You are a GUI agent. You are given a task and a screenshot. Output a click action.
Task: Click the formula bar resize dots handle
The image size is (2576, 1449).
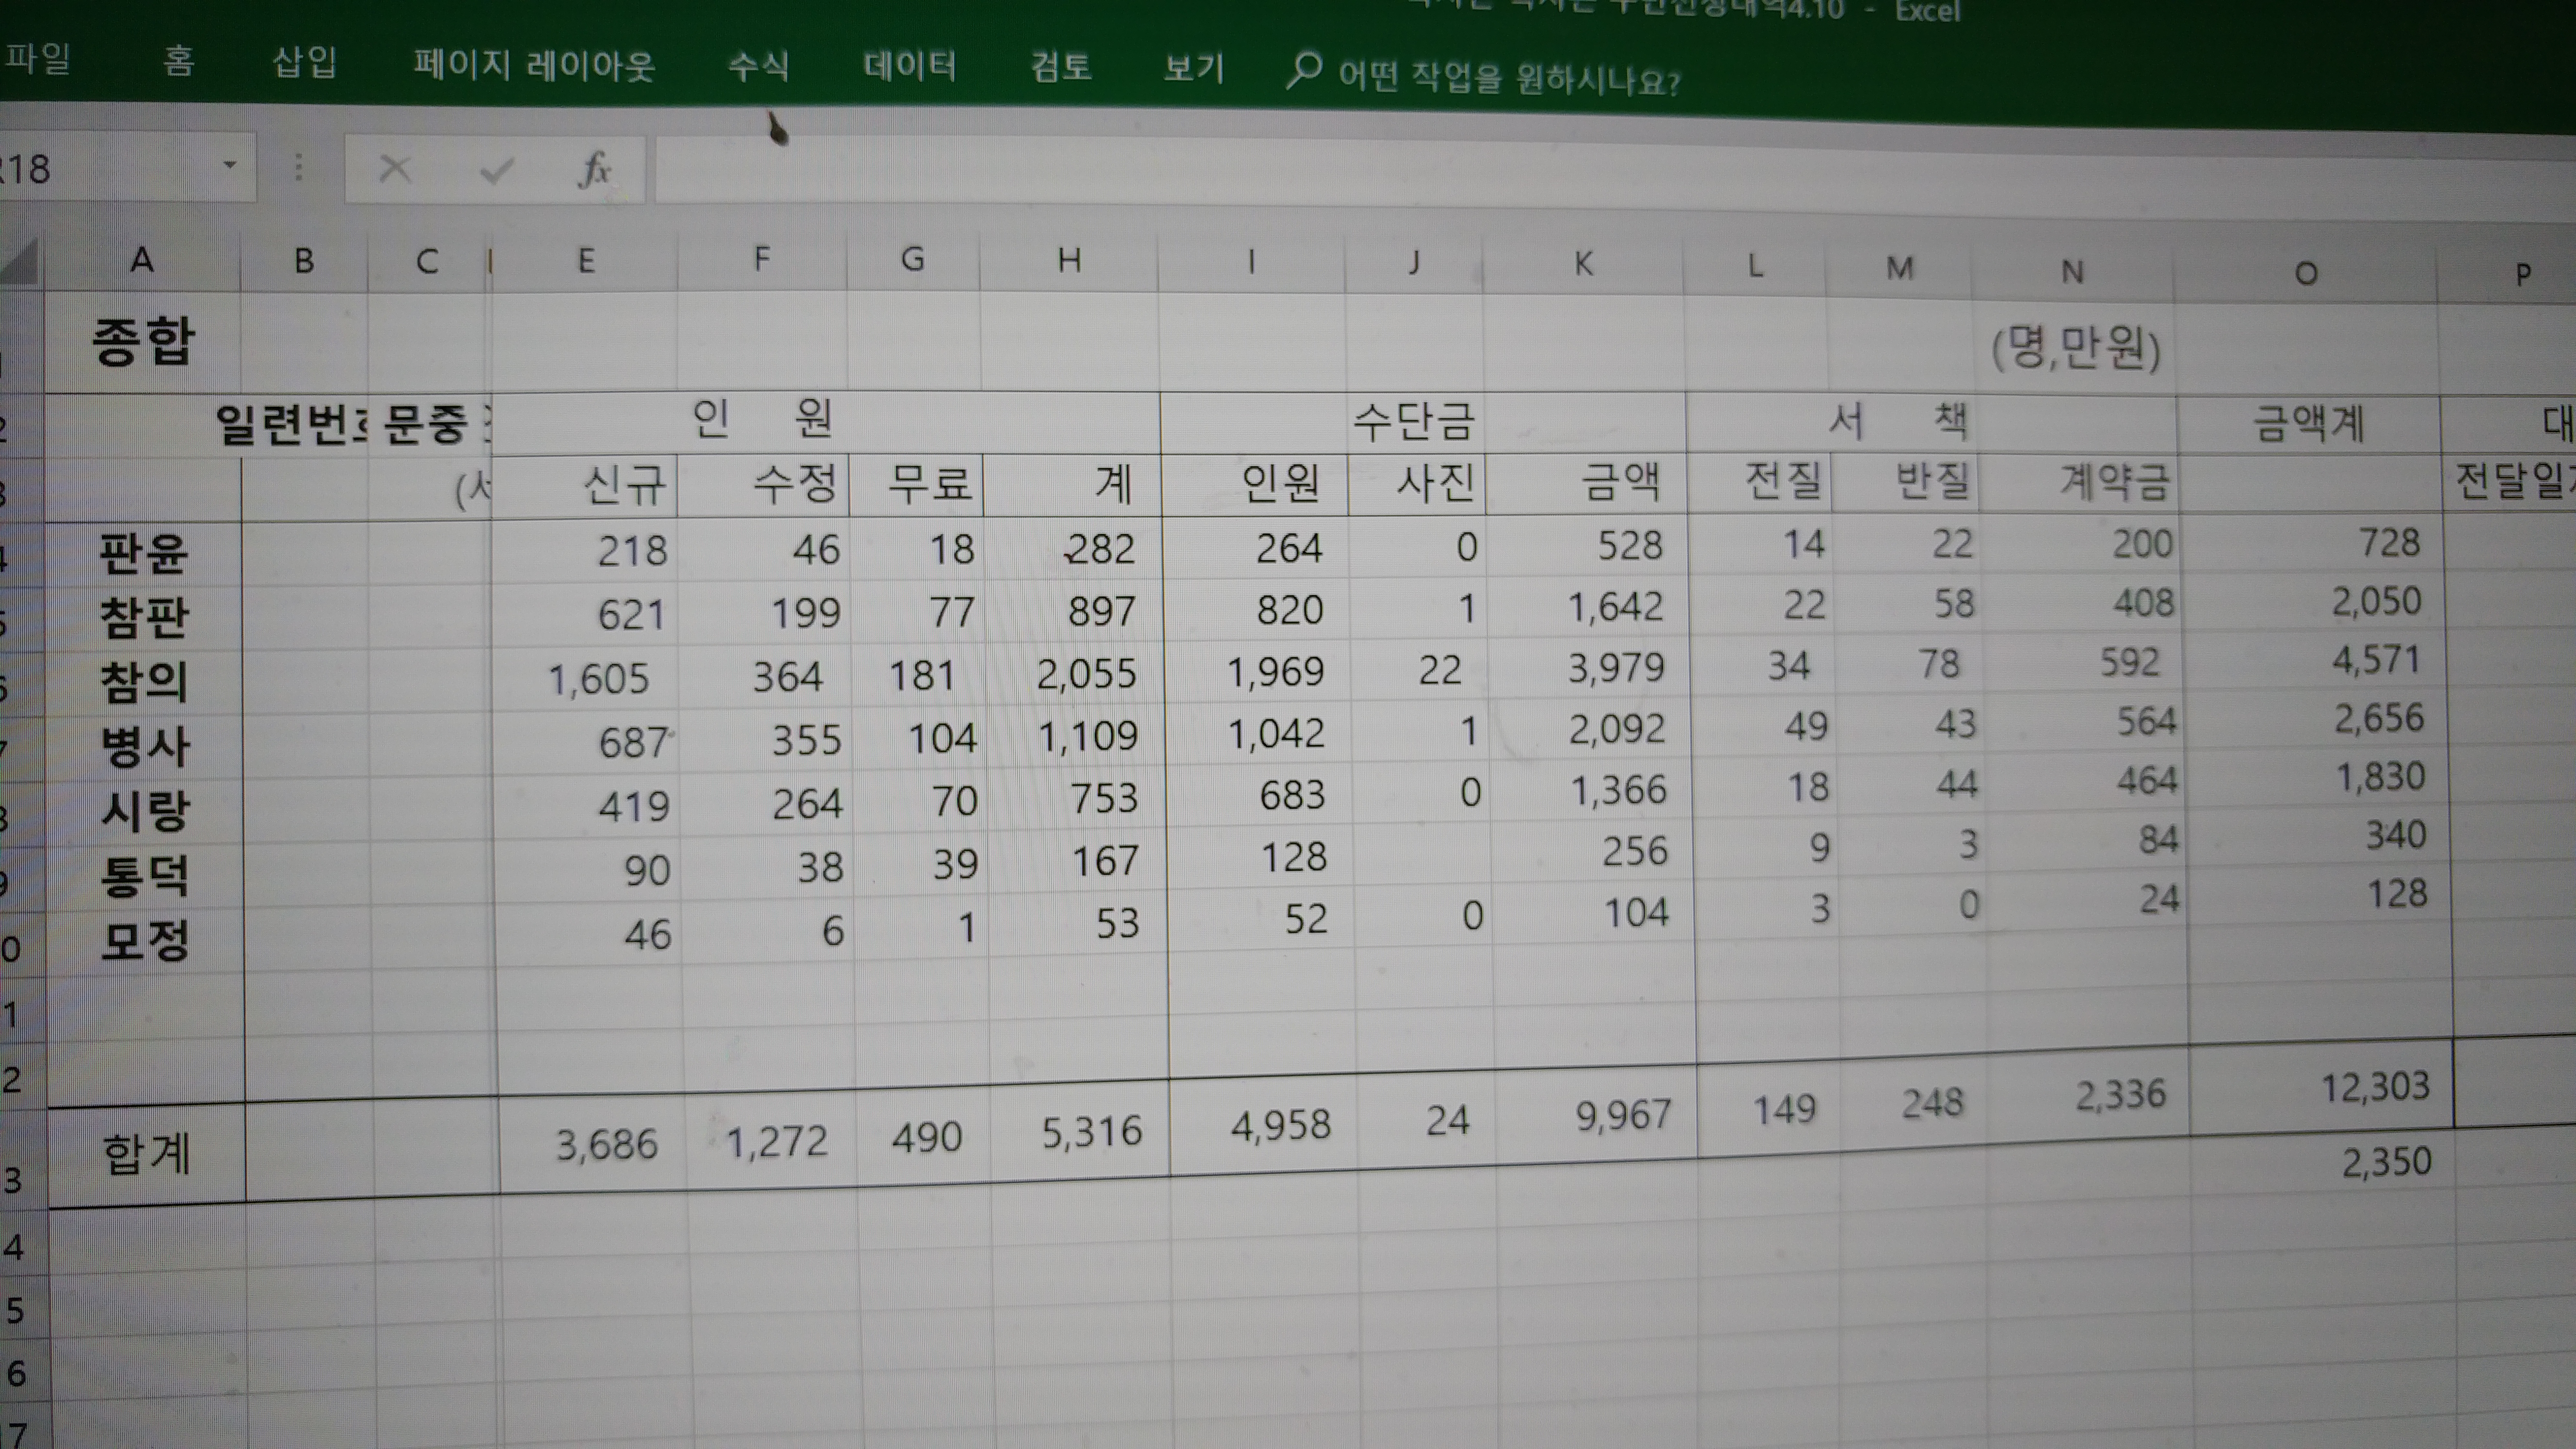[298, 167]
